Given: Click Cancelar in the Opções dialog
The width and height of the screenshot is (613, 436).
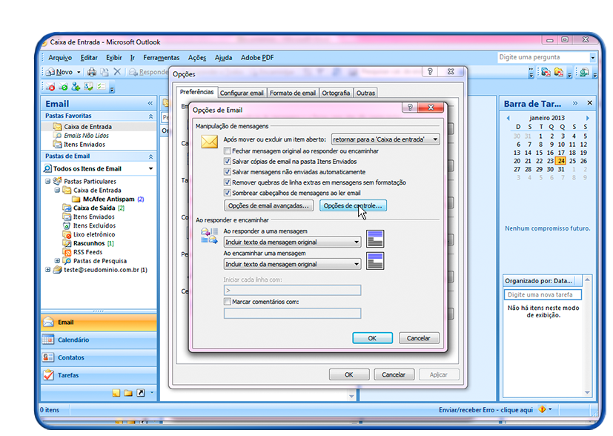Looking at the screenshot, I should point(394,374).
